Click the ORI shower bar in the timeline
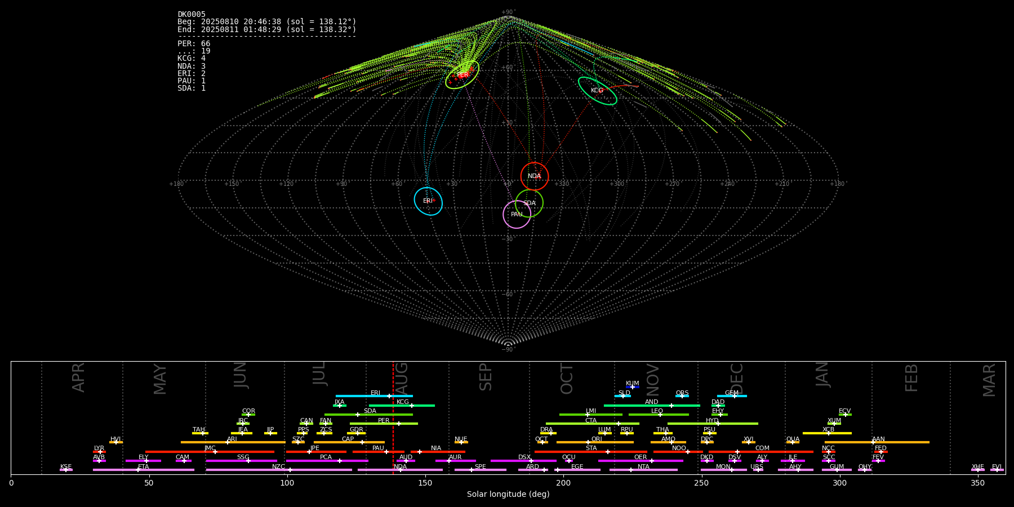Screen dimensions: 1014x507 coord(595,442)
